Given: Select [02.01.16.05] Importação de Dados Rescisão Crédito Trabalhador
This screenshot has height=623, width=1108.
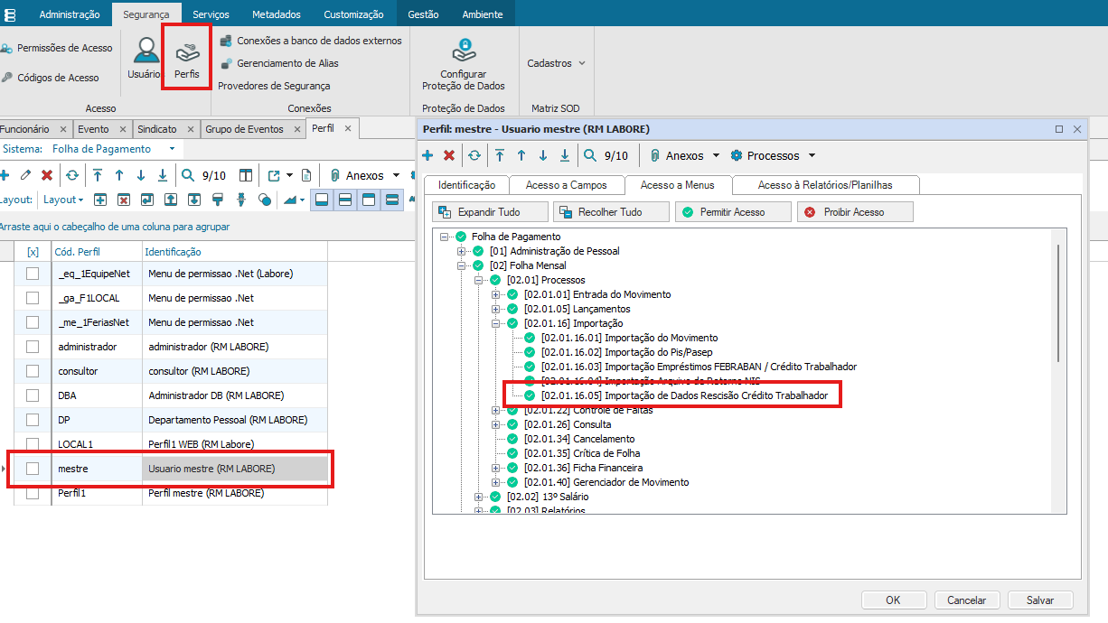Looking at the screenshot, I should 684,395.
